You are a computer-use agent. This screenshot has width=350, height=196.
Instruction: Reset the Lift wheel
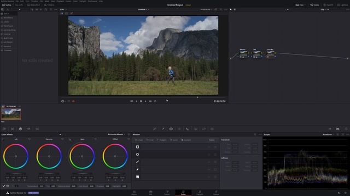click(29, 139)
